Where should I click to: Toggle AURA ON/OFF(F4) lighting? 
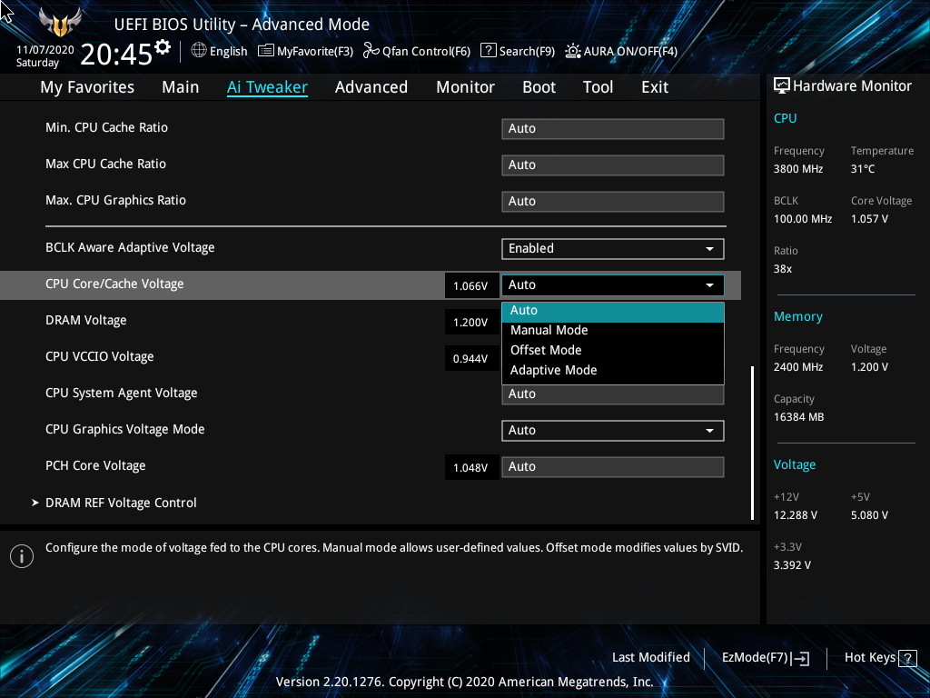(x=622, y=51)
